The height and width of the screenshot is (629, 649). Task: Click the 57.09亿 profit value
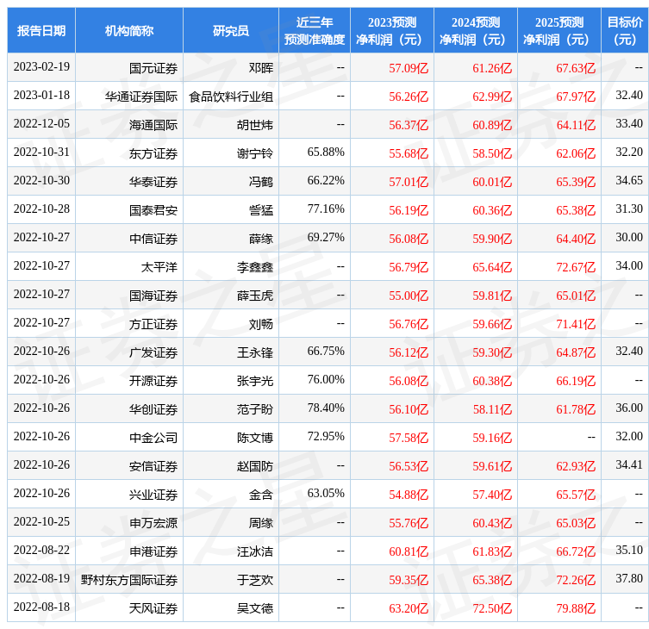pos(409,68)
